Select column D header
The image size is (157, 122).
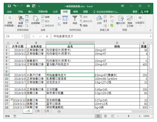pos(117,43)
